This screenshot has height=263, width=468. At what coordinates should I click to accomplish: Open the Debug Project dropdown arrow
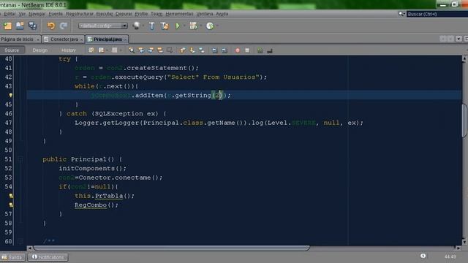pyautogui.click(x=200, y=26)
